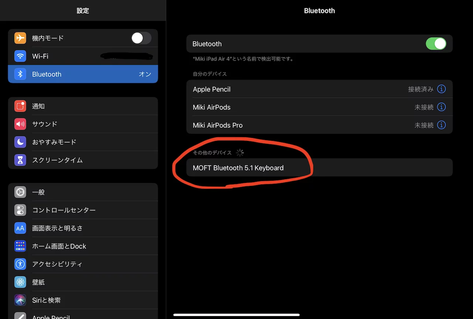Open ホーム画面とDock settings
The width and height of the screenshot is (473, 319).
click(x=83, y=246)
